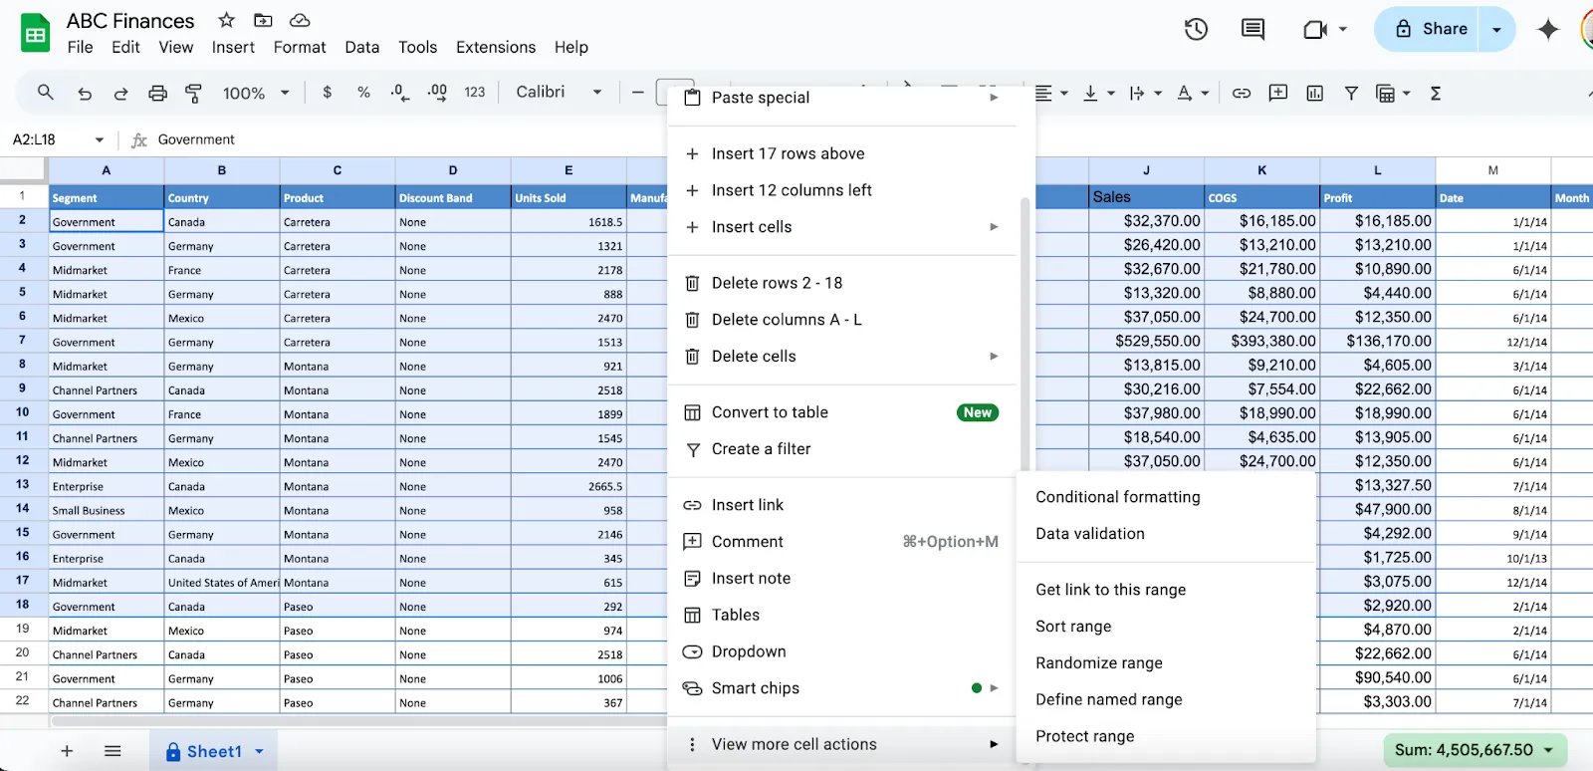Insert chart from the toolbar
The width and height of the screenshot is (1593, 771).
(x=1314, y=94)
